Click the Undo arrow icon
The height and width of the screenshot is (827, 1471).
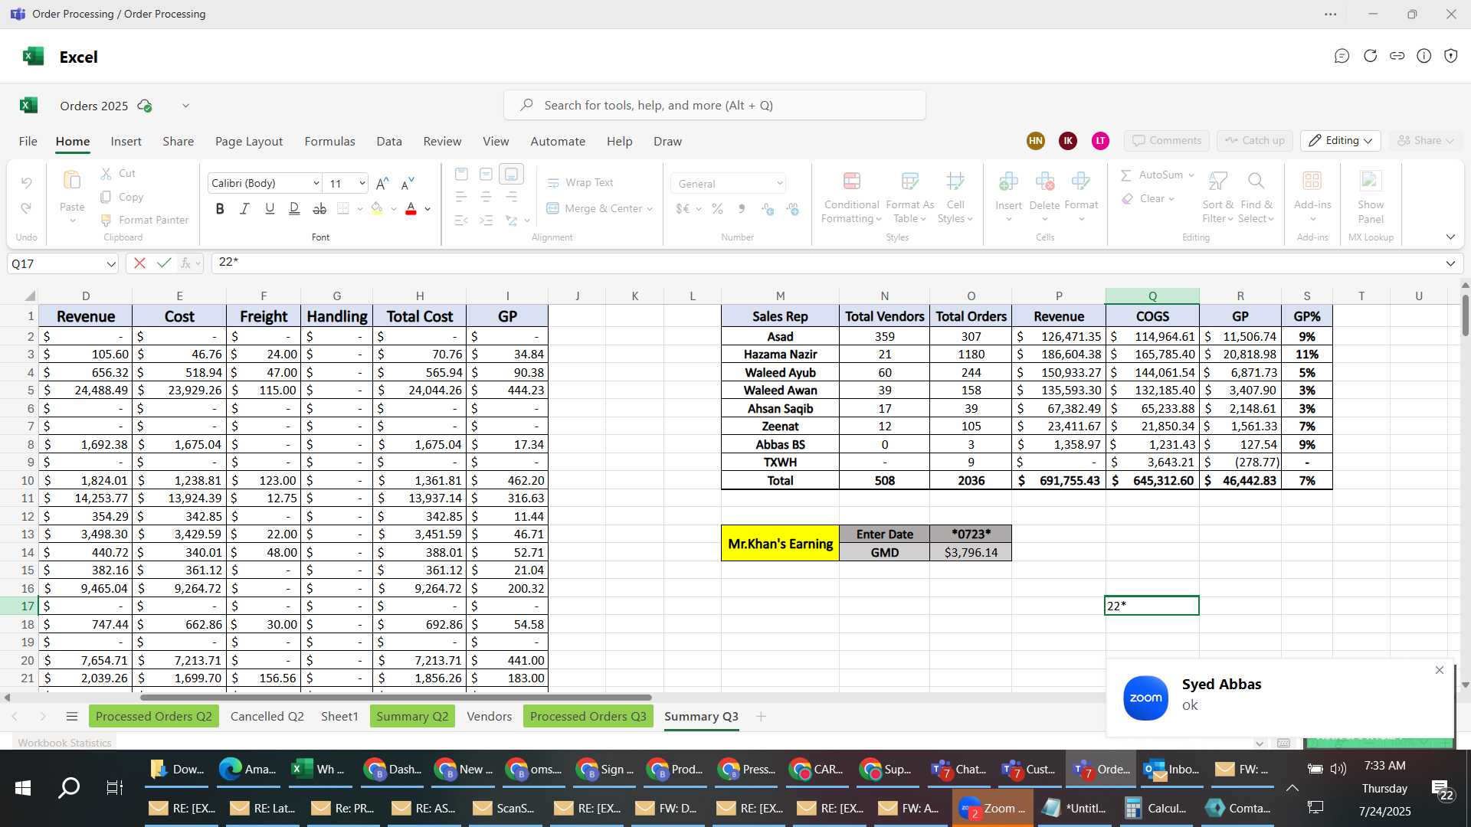click(26, 183)
